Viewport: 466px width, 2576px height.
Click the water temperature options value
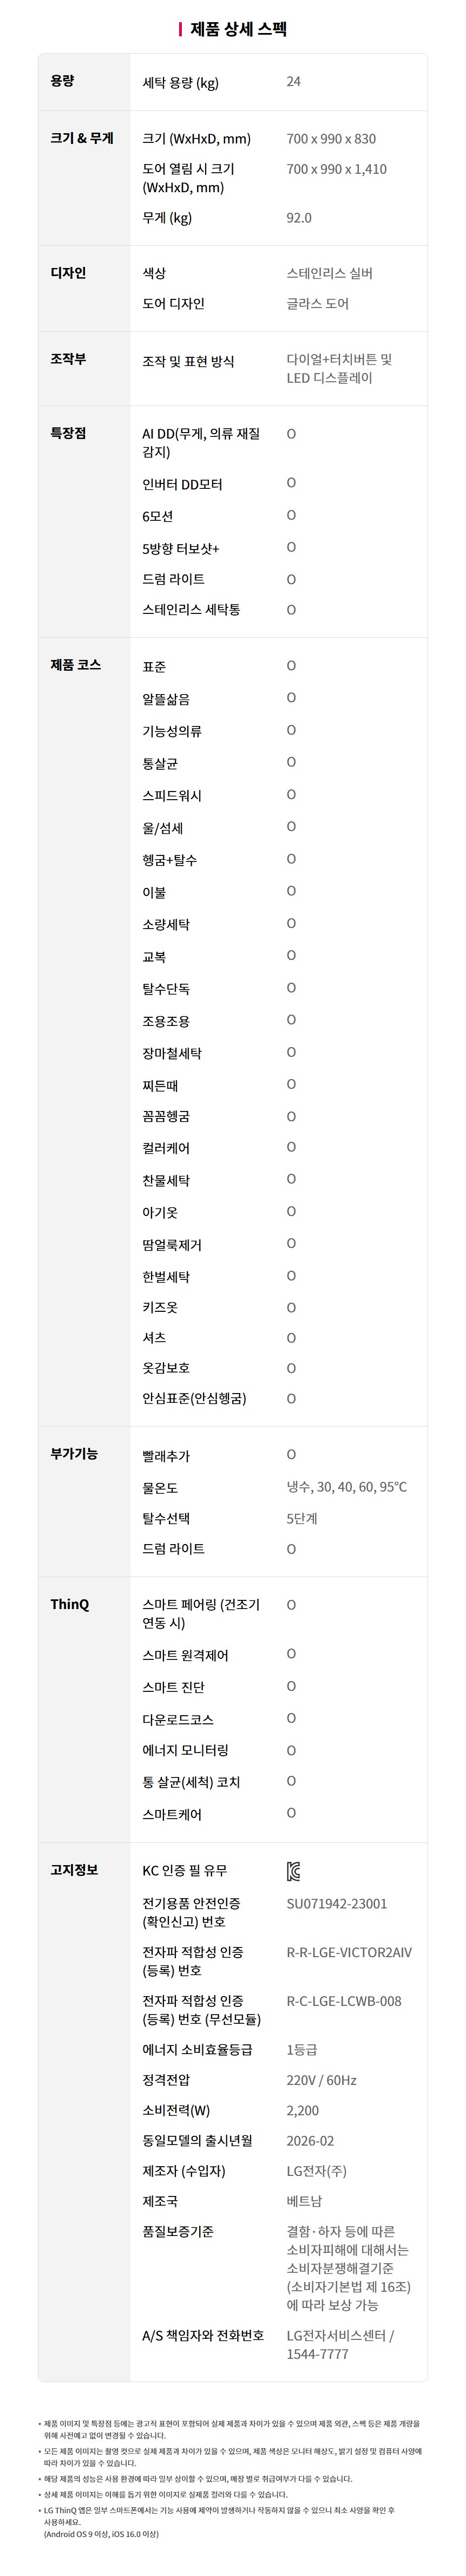coord(346,1487)
